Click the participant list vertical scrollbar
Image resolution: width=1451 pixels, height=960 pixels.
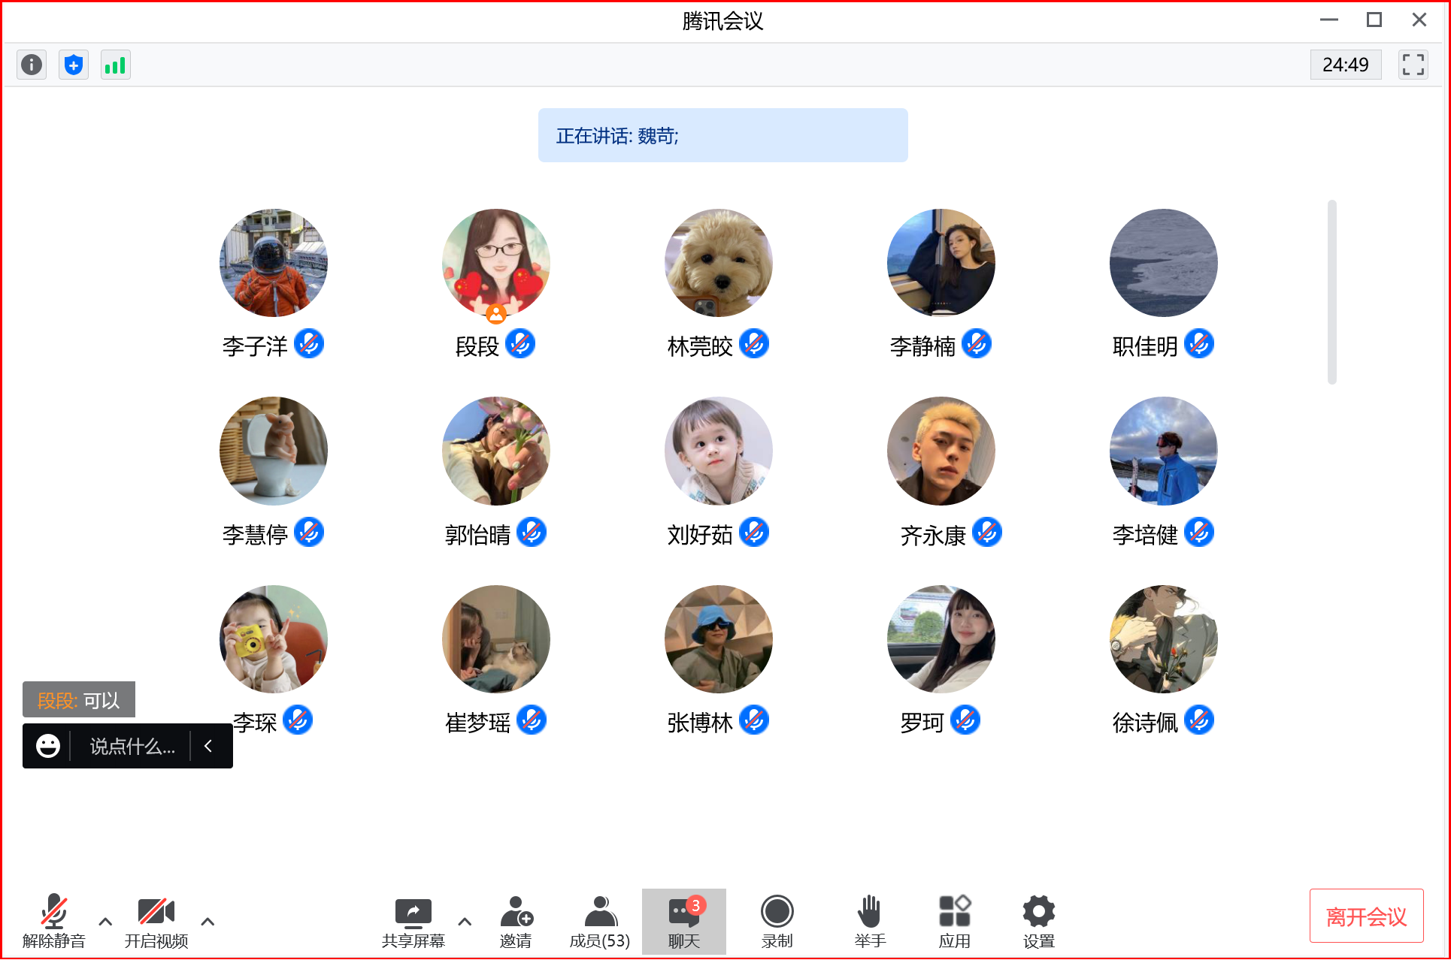pyautogui.click(x=1331, y=293)
